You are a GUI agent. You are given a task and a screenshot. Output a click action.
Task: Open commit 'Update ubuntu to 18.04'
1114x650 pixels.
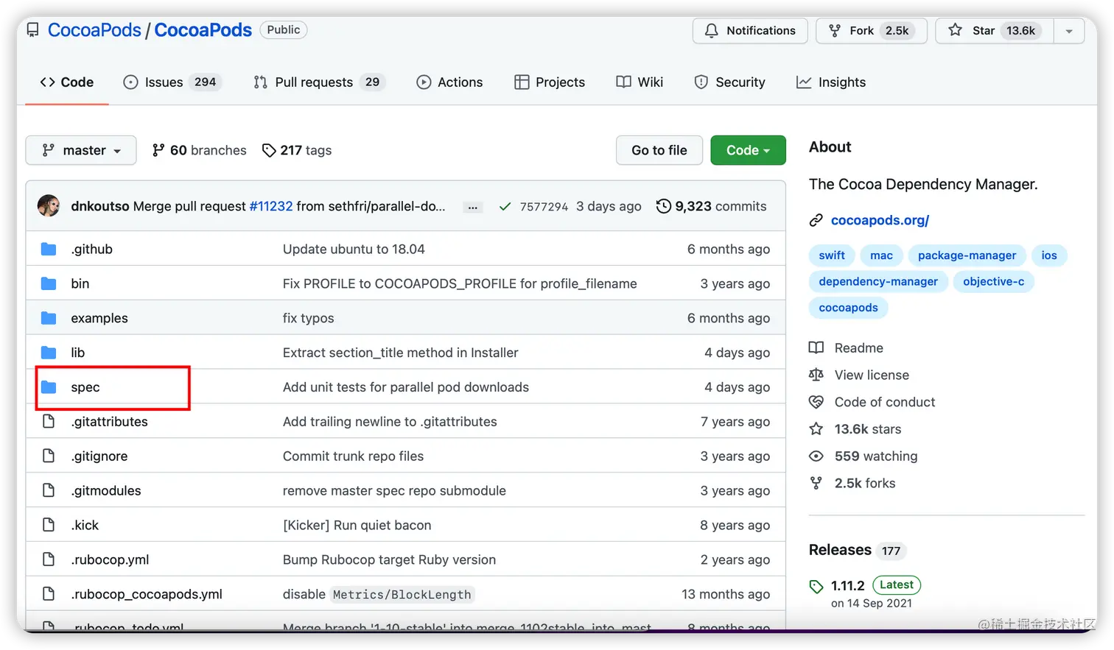354,250
